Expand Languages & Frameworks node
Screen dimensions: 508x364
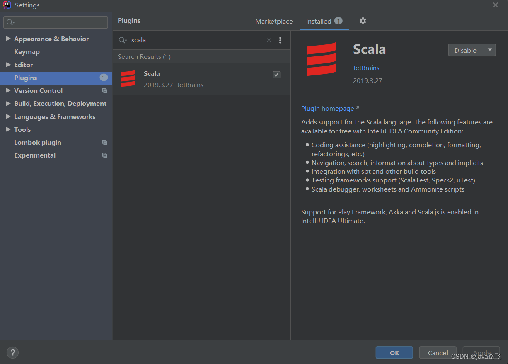click(8, 116)
